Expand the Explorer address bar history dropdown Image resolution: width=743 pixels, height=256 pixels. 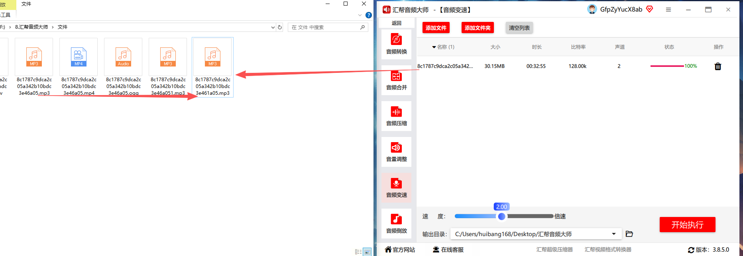tap(273, 27)
